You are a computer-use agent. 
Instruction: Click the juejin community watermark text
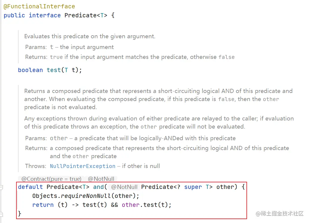click(280, 213)
